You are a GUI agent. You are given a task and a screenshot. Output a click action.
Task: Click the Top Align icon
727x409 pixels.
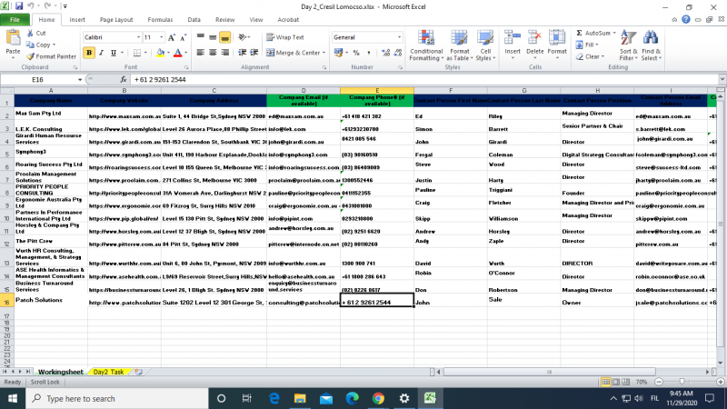coord(200,37)
